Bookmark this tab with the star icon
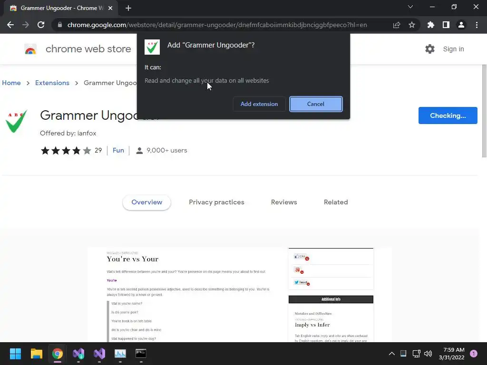 pyautogui.click(x=412, y=25)
